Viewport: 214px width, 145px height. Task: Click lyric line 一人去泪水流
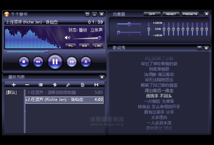(159, 123)
